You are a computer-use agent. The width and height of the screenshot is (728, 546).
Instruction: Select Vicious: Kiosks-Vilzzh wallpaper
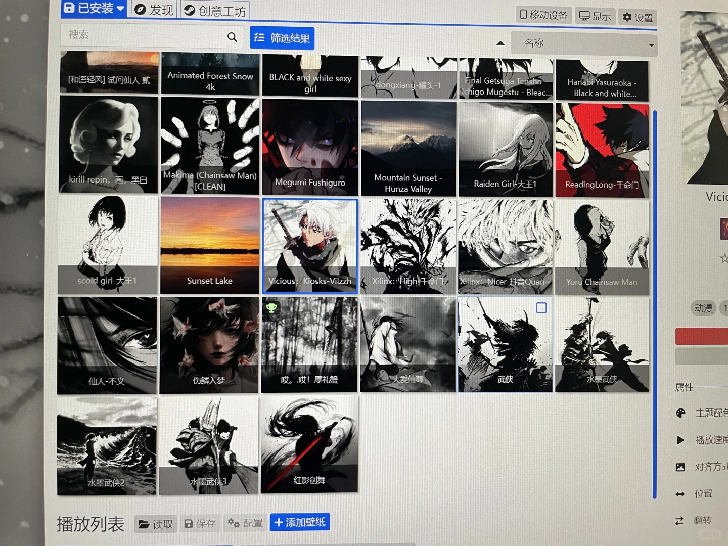pos(310,246)
